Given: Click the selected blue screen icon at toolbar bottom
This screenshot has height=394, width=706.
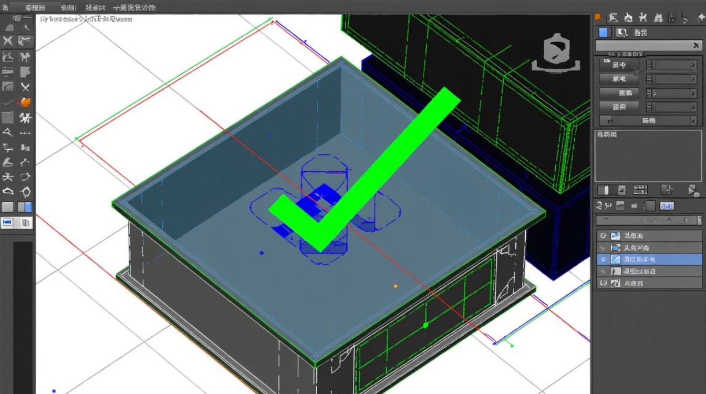Looking at the screenshot, I should tap(8, 223).
